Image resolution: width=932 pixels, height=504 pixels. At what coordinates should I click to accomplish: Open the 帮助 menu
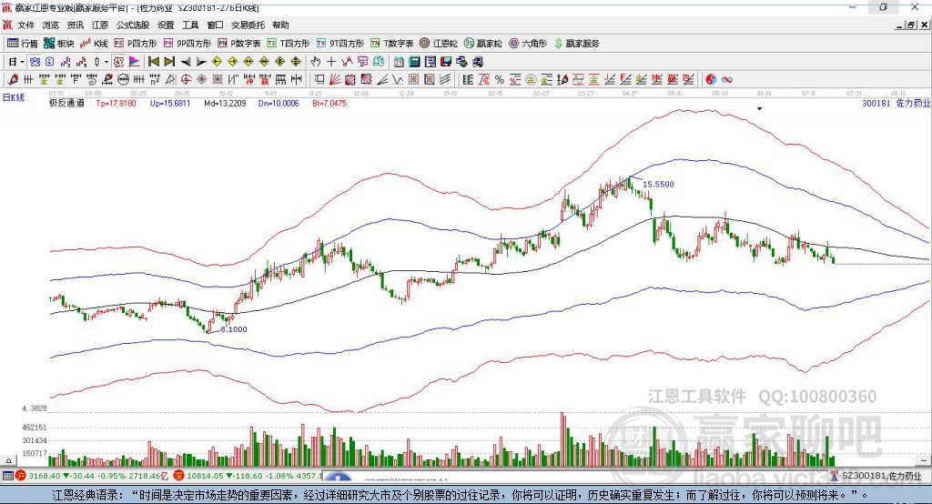[280, 25]
